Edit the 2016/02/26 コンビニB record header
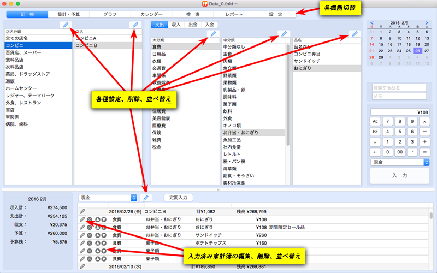 [x=82, y=211]
